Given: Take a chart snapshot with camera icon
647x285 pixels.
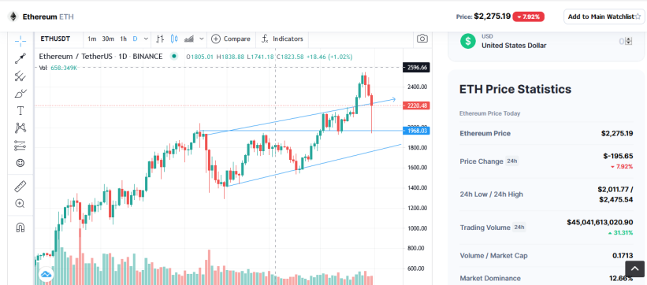Looking at the screenshot, I should click(x=422, y=39).
